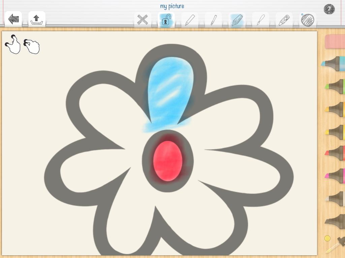Pick the pink eraser block
345x258 pixels.
click(335, 41)
